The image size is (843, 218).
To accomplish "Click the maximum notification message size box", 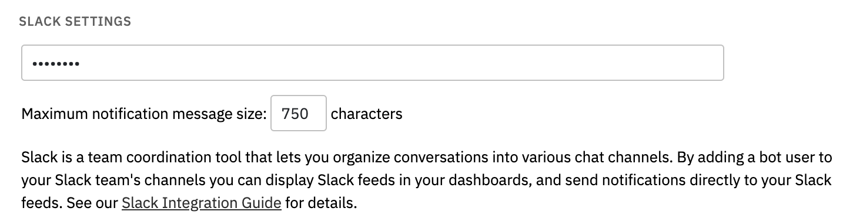I will click(x=298, y=113).
